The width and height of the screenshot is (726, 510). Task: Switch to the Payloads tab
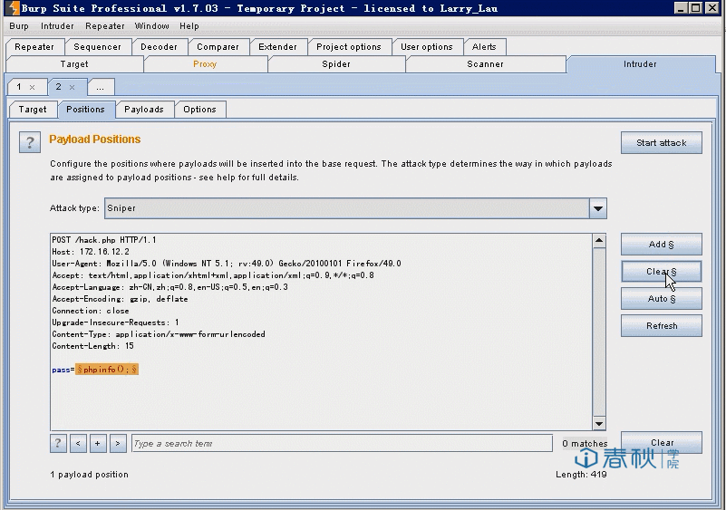pos(144,110)
